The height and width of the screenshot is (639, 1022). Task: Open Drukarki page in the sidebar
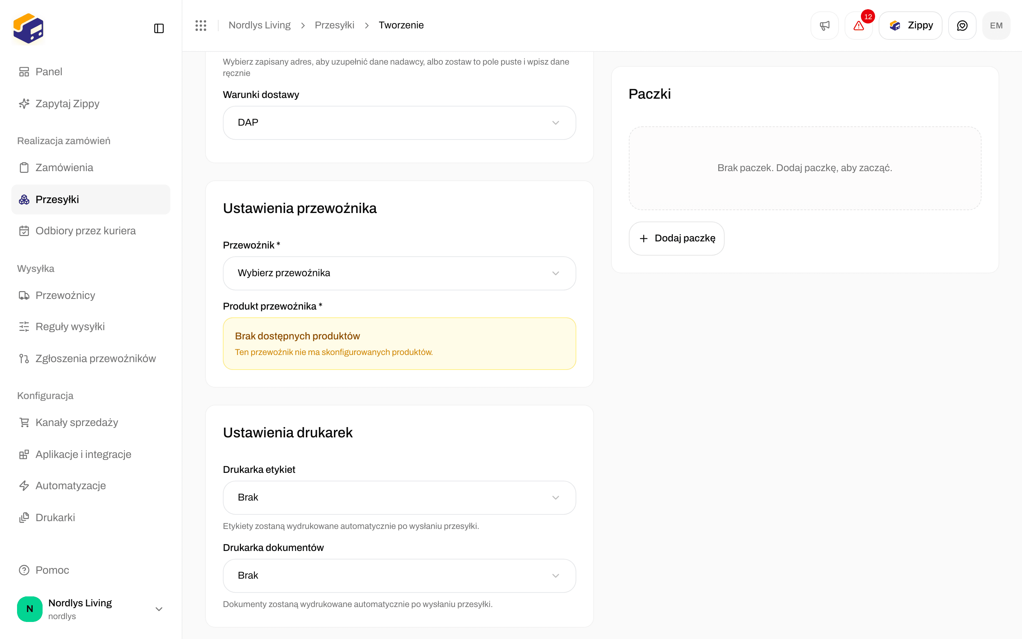(x=91, y=518)
